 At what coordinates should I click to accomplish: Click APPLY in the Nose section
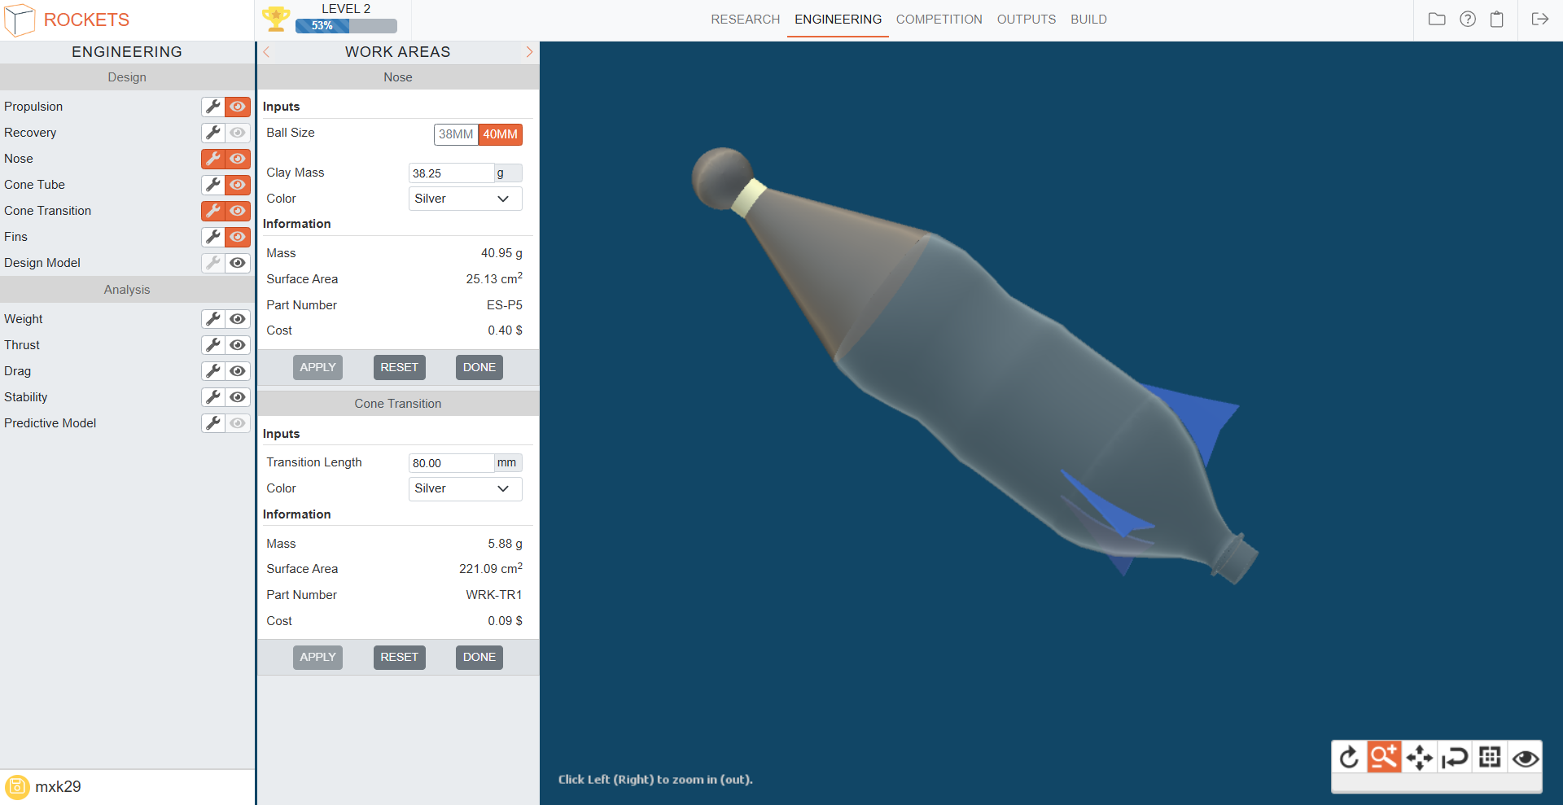317,367
